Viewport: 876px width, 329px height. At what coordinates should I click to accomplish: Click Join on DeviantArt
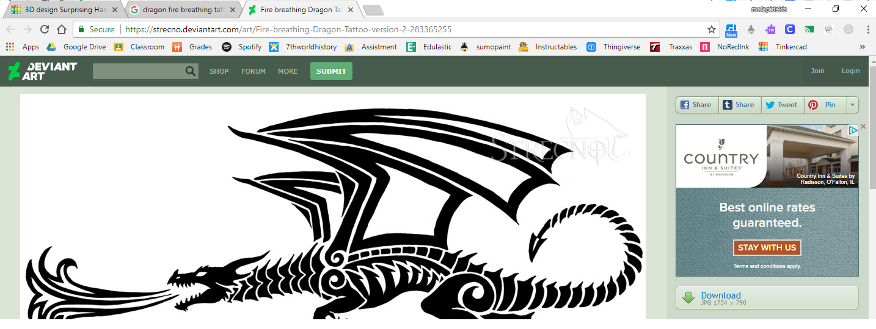[x=817, y=71]
